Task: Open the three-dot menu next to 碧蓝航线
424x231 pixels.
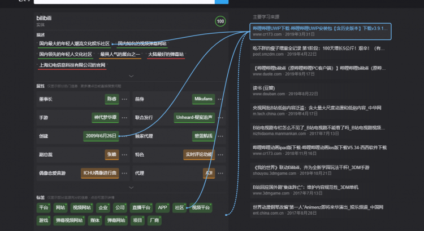Action: (x=220, y=136)
